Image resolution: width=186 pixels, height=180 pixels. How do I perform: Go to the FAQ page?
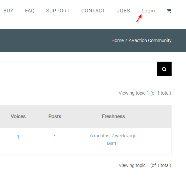click(x=30, y=11)
